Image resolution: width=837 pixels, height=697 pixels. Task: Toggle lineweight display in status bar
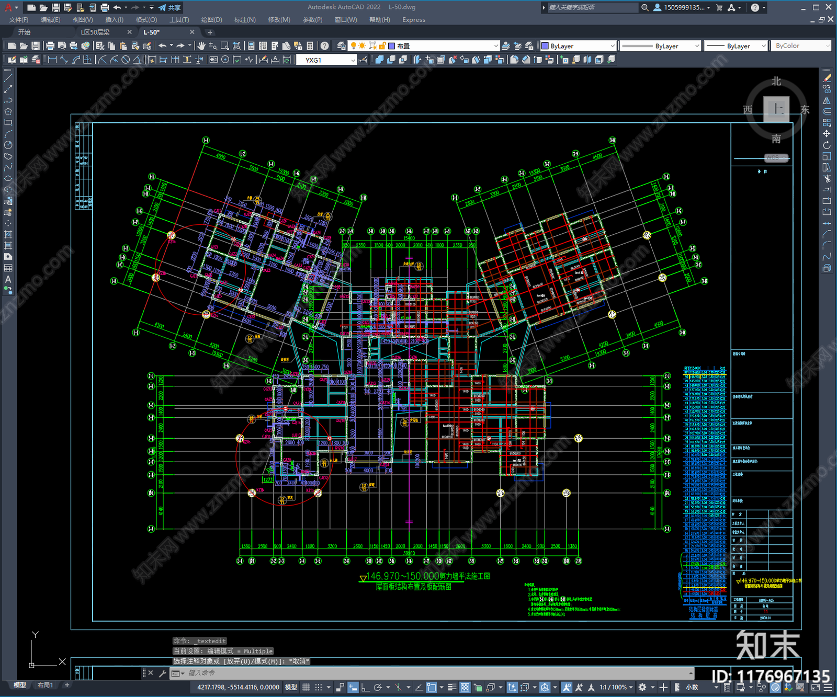[453, 687]
